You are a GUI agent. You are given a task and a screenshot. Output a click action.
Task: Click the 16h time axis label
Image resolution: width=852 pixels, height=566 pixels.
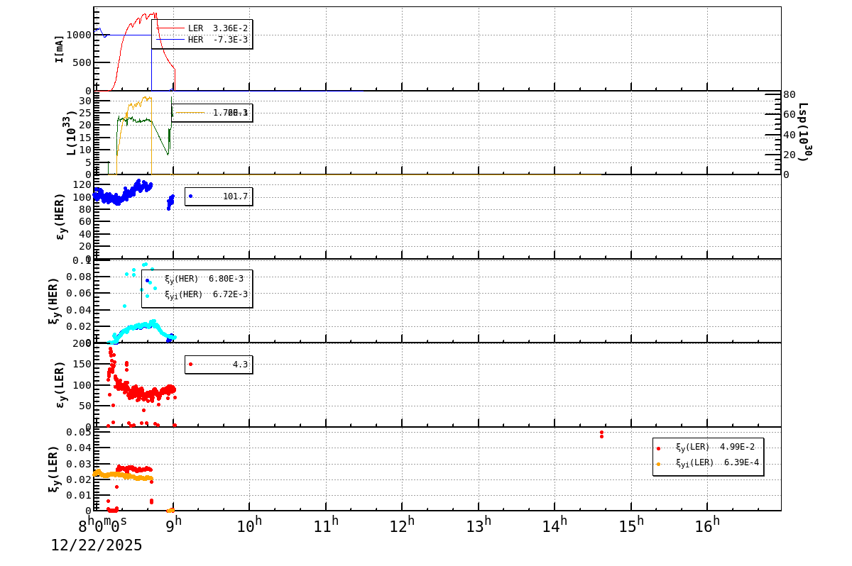708,524
